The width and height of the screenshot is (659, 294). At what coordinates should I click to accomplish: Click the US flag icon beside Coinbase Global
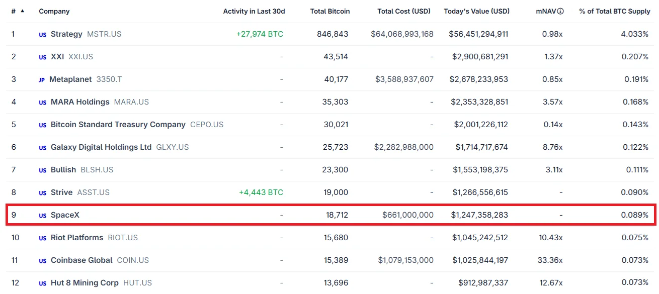pyautogui.click(x=43, y=261)
